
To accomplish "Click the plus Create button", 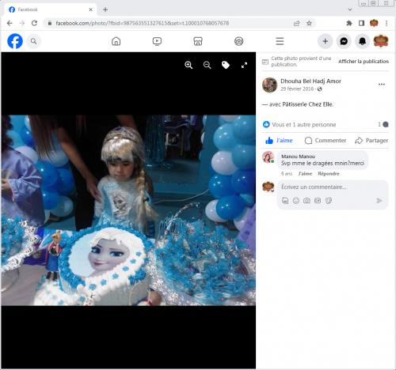I will pos(325,41).
